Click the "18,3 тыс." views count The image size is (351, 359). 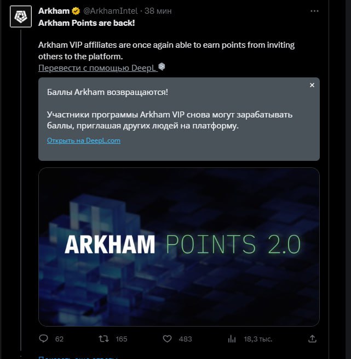258,339
